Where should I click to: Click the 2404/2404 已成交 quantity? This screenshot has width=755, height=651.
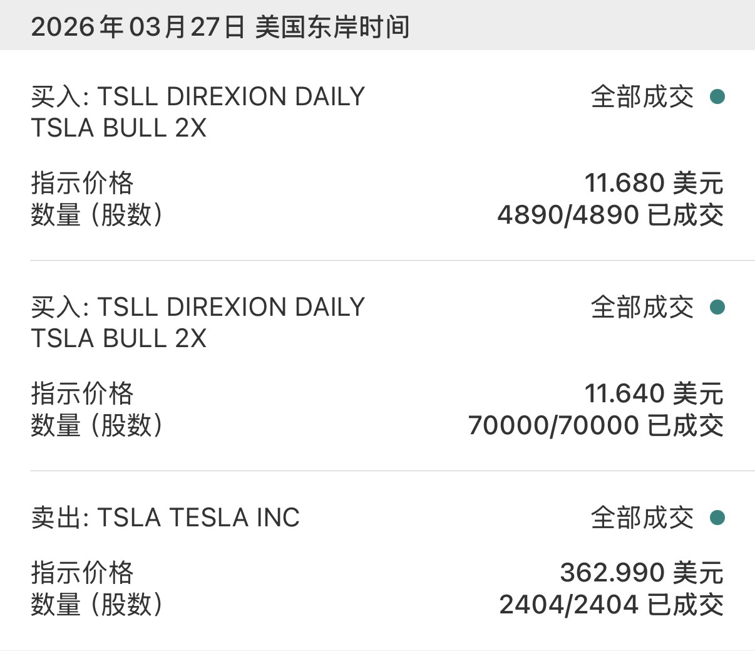(x=611, y=605)
